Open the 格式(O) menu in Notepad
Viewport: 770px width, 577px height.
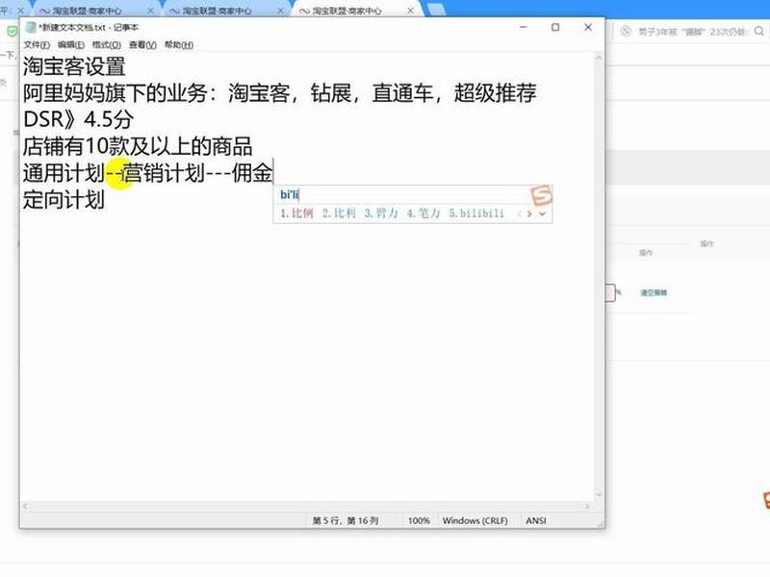[107, 44]
